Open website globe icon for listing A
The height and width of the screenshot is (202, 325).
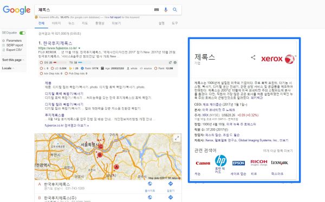click(x=150, y=184)
